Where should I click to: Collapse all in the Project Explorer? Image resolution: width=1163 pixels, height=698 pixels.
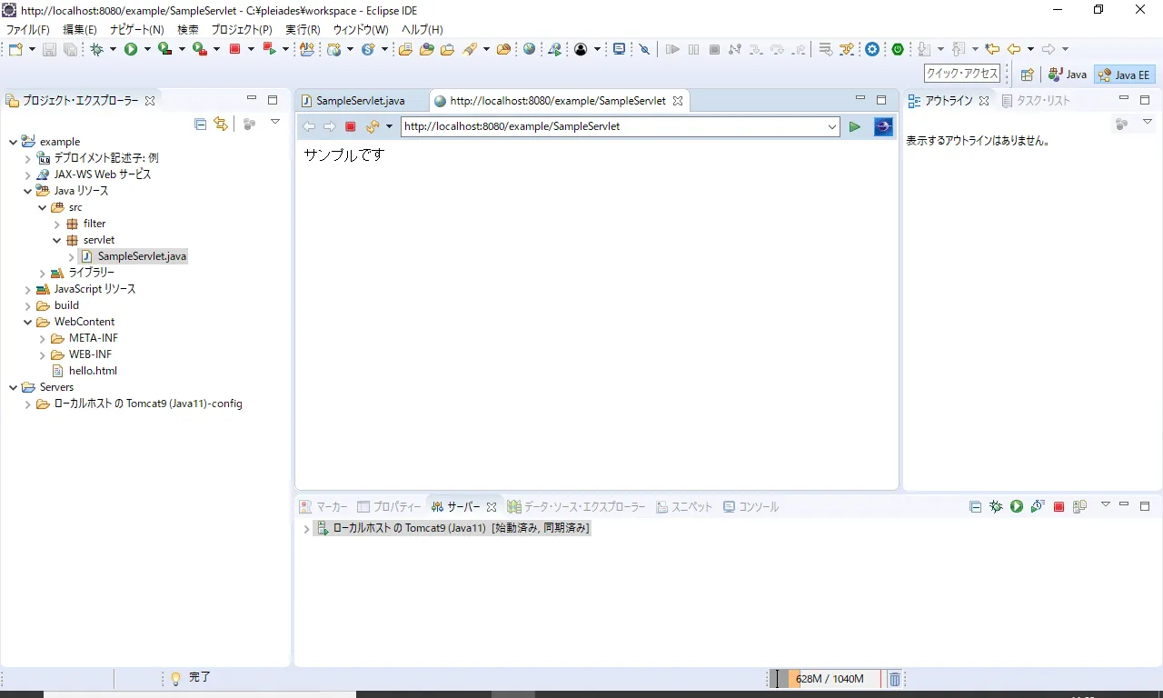[201, 124]
